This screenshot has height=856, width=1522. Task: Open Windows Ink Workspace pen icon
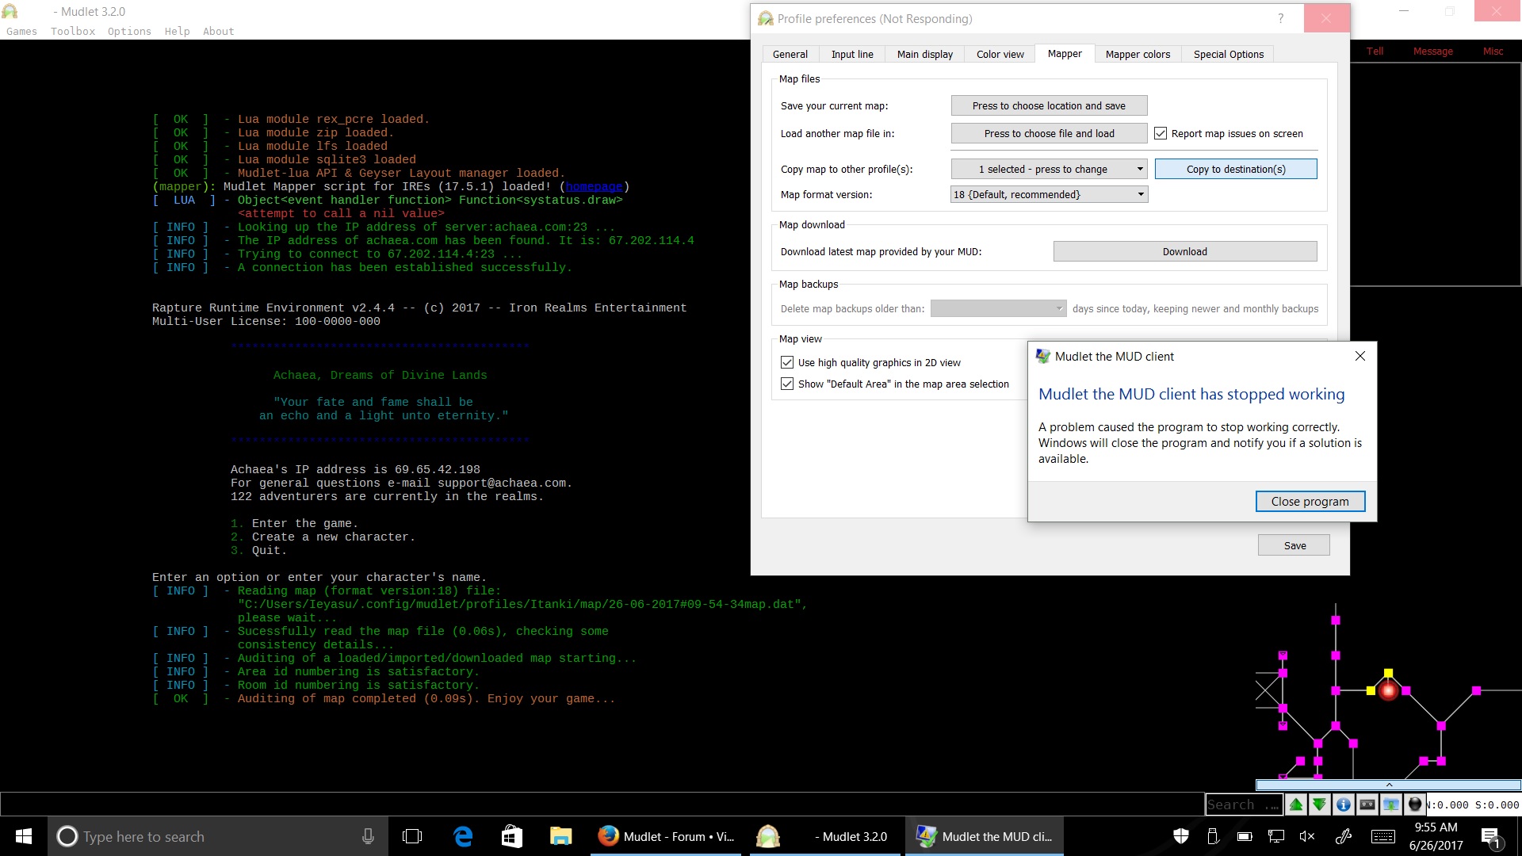point(1344,836)
